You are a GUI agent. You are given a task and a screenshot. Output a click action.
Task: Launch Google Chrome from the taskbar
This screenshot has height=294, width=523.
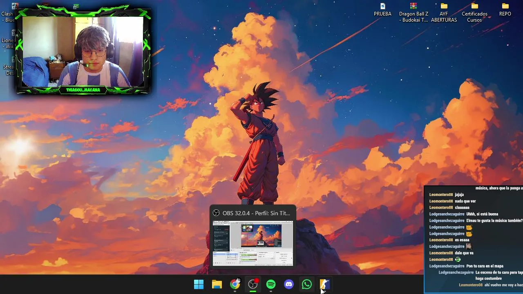tap(235, 285)
